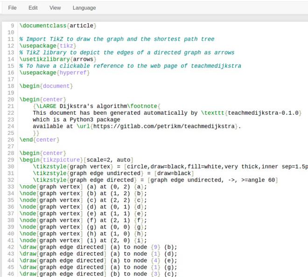Viewport: 308px width, 277px height.
Task: Click the comment about clickable reference
Action: (x=130, y=66)
